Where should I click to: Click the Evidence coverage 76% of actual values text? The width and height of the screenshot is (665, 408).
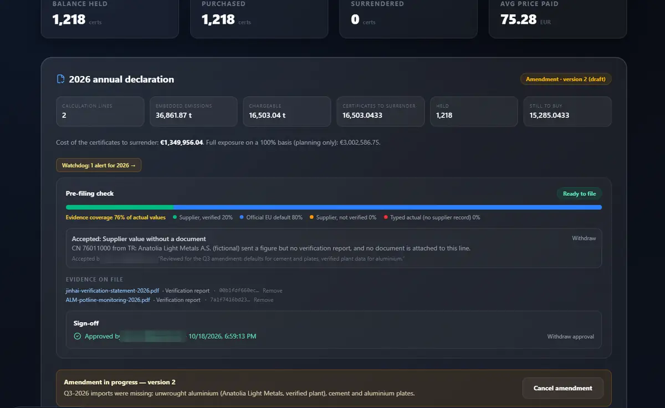[x=115, y=217]
